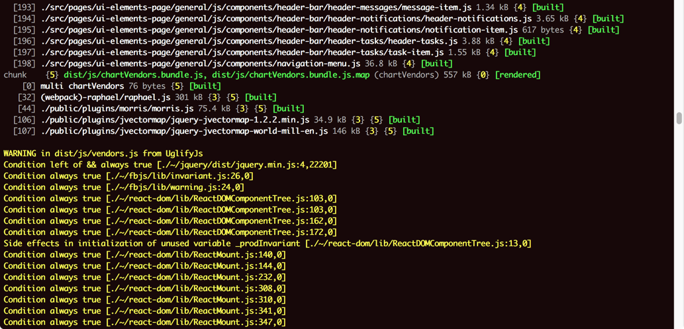Click the "557 kB" chunk size

click(457, 75)
